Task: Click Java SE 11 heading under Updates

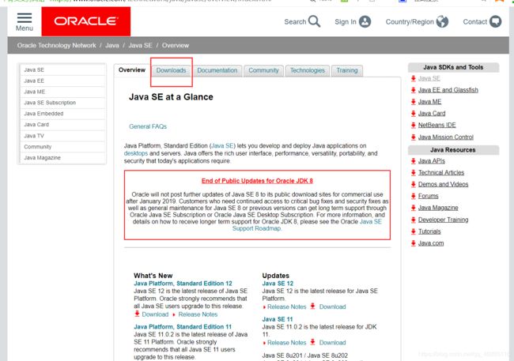Action: point(278,319)
